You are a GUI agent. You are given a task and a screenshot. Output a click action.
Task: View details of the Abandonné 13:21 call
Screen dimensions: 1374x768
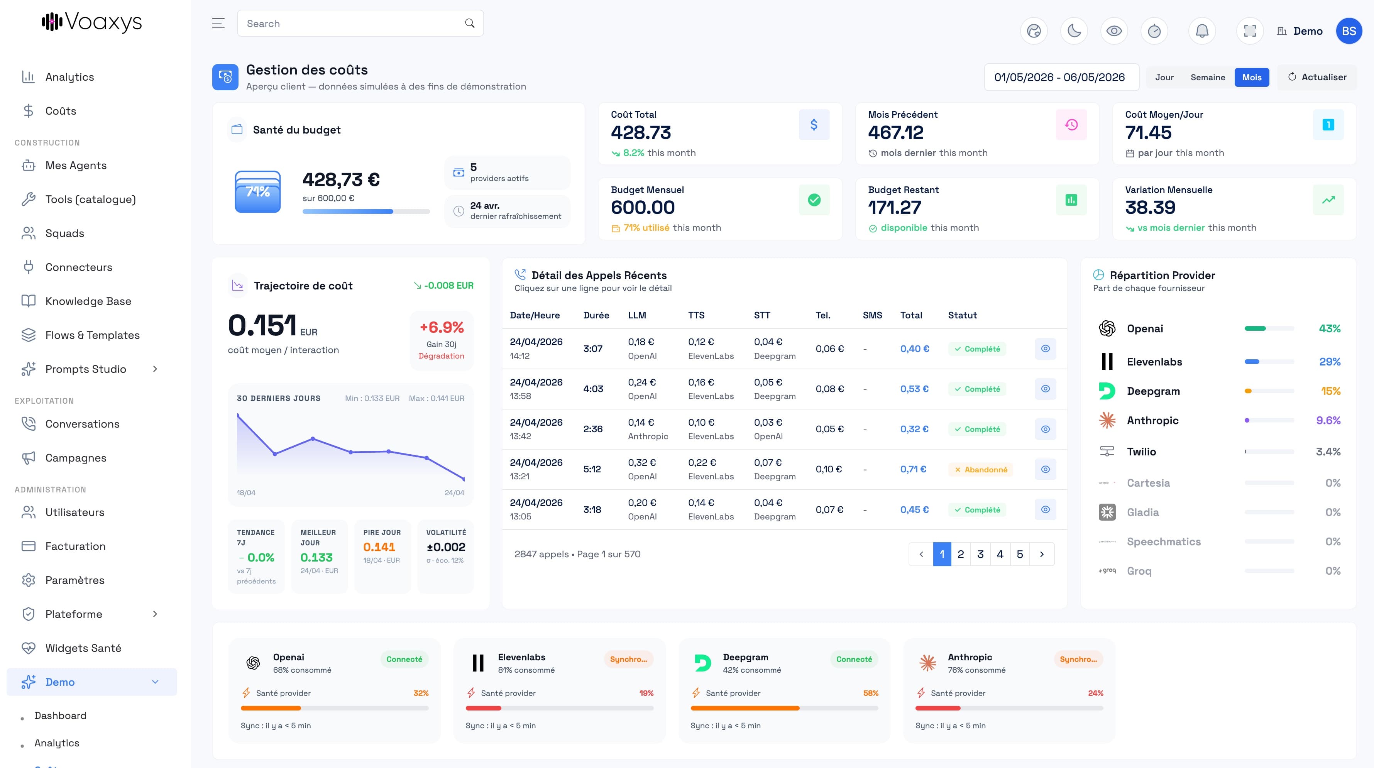click(x=1045, y=469)
